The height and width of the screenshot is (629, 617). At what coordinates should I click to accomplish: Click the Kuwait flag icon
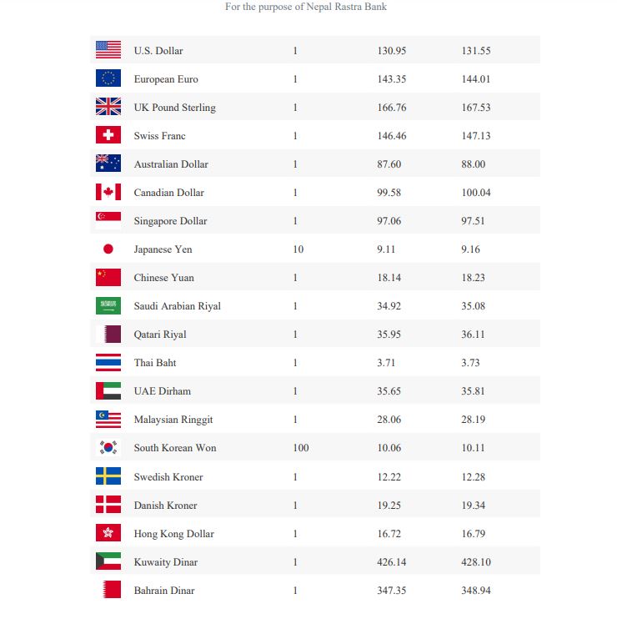(108, 561)
